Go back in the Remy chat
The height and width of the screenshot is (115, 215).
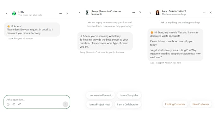point(80,12)
